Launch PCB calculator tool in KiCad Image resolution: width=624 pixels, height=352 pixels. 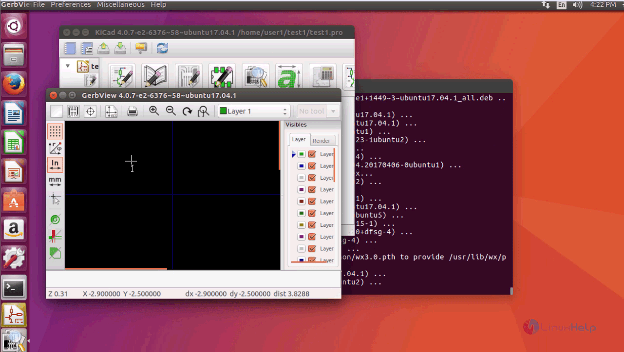pos(322,76)
